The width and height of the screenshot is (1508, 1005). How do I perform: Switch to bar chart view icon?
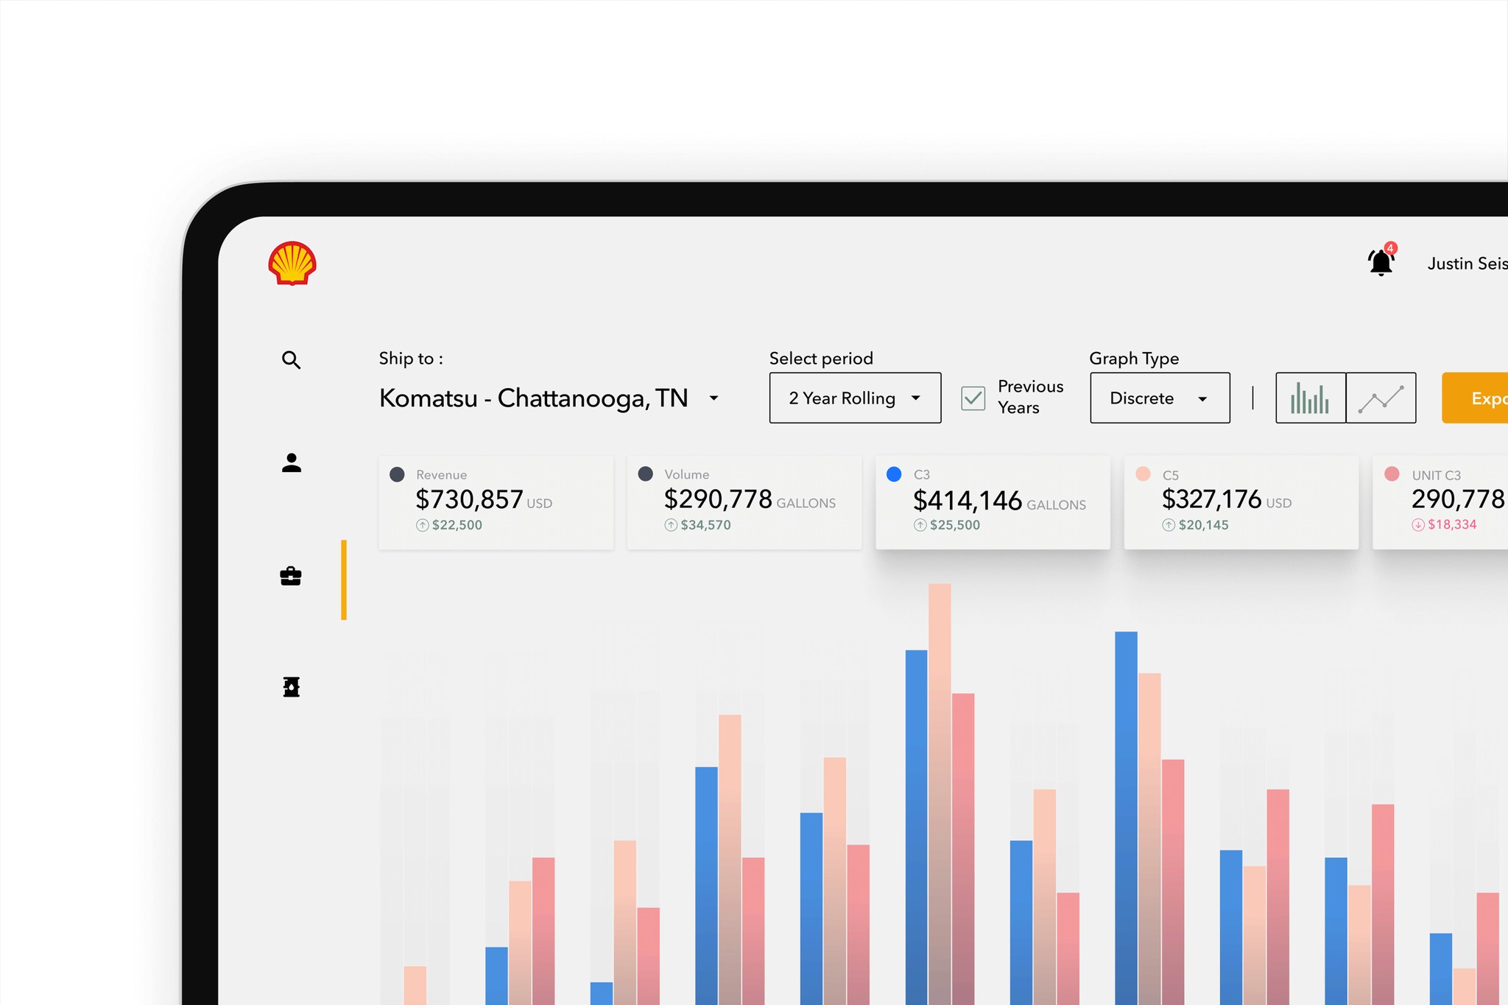click(x=1310, y=398)
